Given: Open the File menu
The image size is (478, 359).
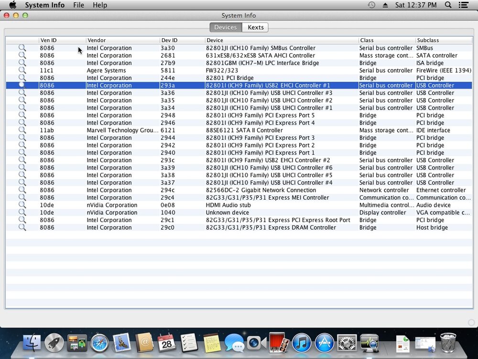Looking at the screenshot, I should (x=78, y=5).
